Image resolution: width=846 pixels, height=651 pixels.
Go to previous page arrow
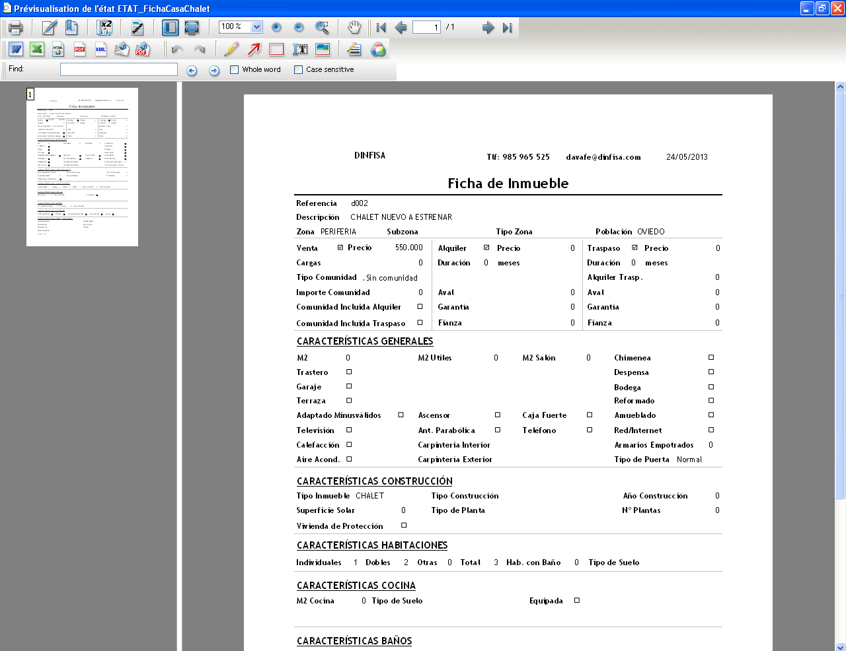(401, 28)
